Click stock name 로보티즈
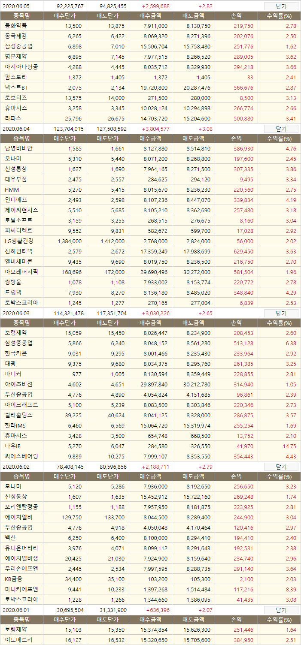 click(16, 98)
